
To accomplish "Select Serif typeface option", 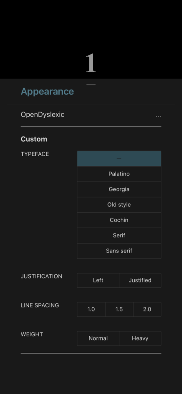I will coord(119,235).
